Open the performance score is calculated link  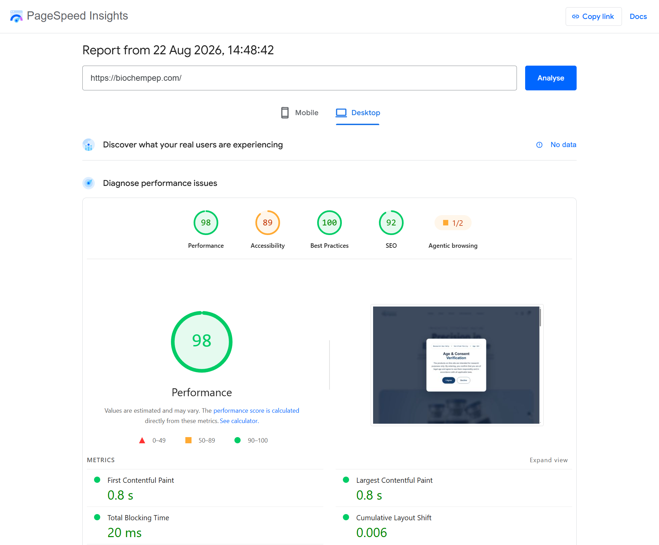[x=256, y=411]
